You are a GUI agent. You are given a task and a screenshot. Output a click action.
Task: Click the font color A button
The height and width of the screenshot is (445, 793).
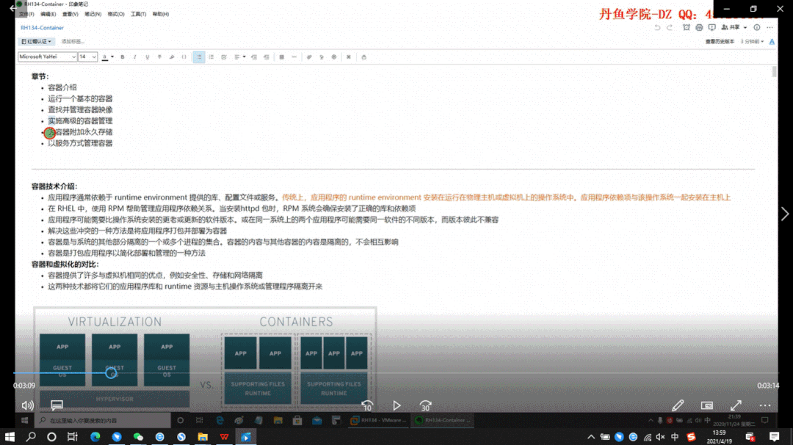pyautogui.click(x=105, y=57)
